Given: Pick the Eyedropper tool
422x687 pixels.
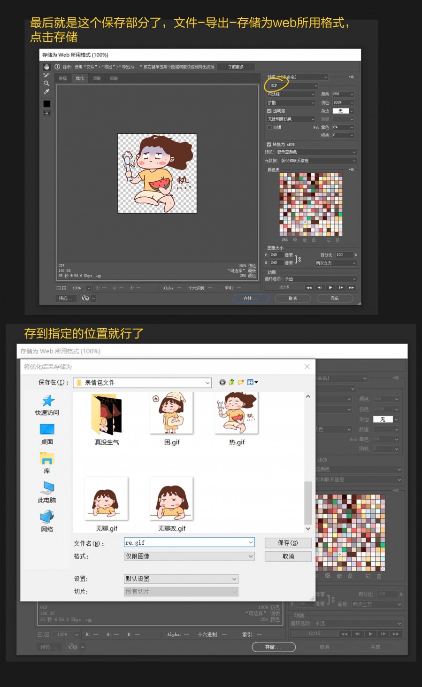Looking at the screenshot, I should point(46,92).
